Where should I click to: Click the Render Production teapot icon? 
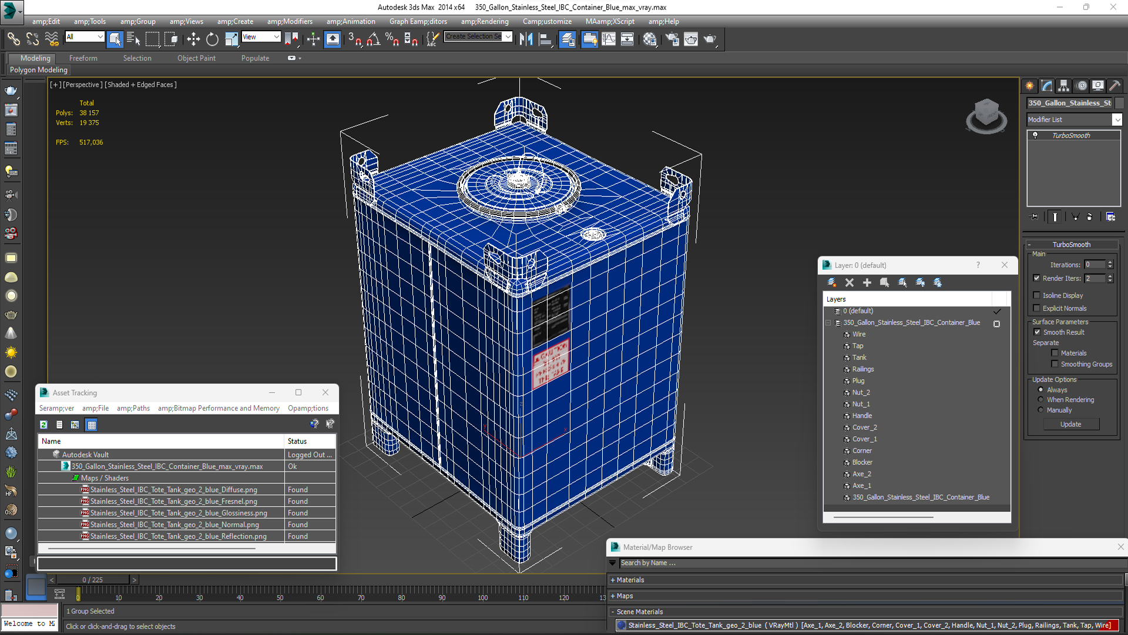pos(710,39)
